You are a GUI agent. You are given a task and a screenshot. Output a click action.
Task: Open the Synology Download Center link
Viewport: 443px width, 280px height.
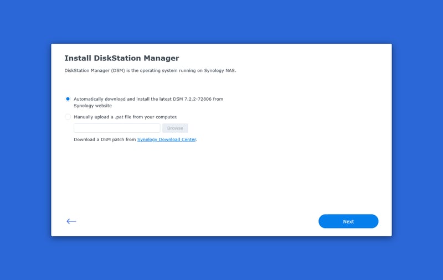[x=166, y=139]
